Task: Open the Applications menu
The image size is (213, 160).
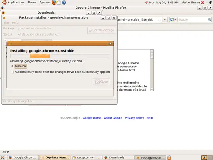Action: 16,2
